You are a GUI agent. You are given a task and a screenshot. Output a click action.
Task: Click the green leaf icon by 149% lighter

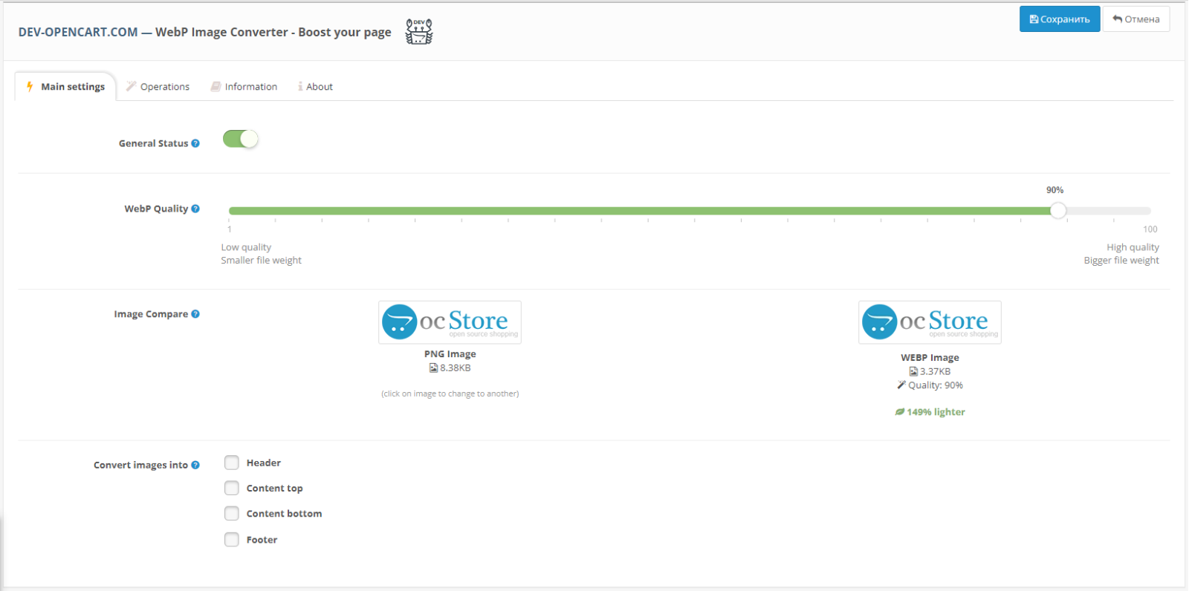[x=900, y=412]
